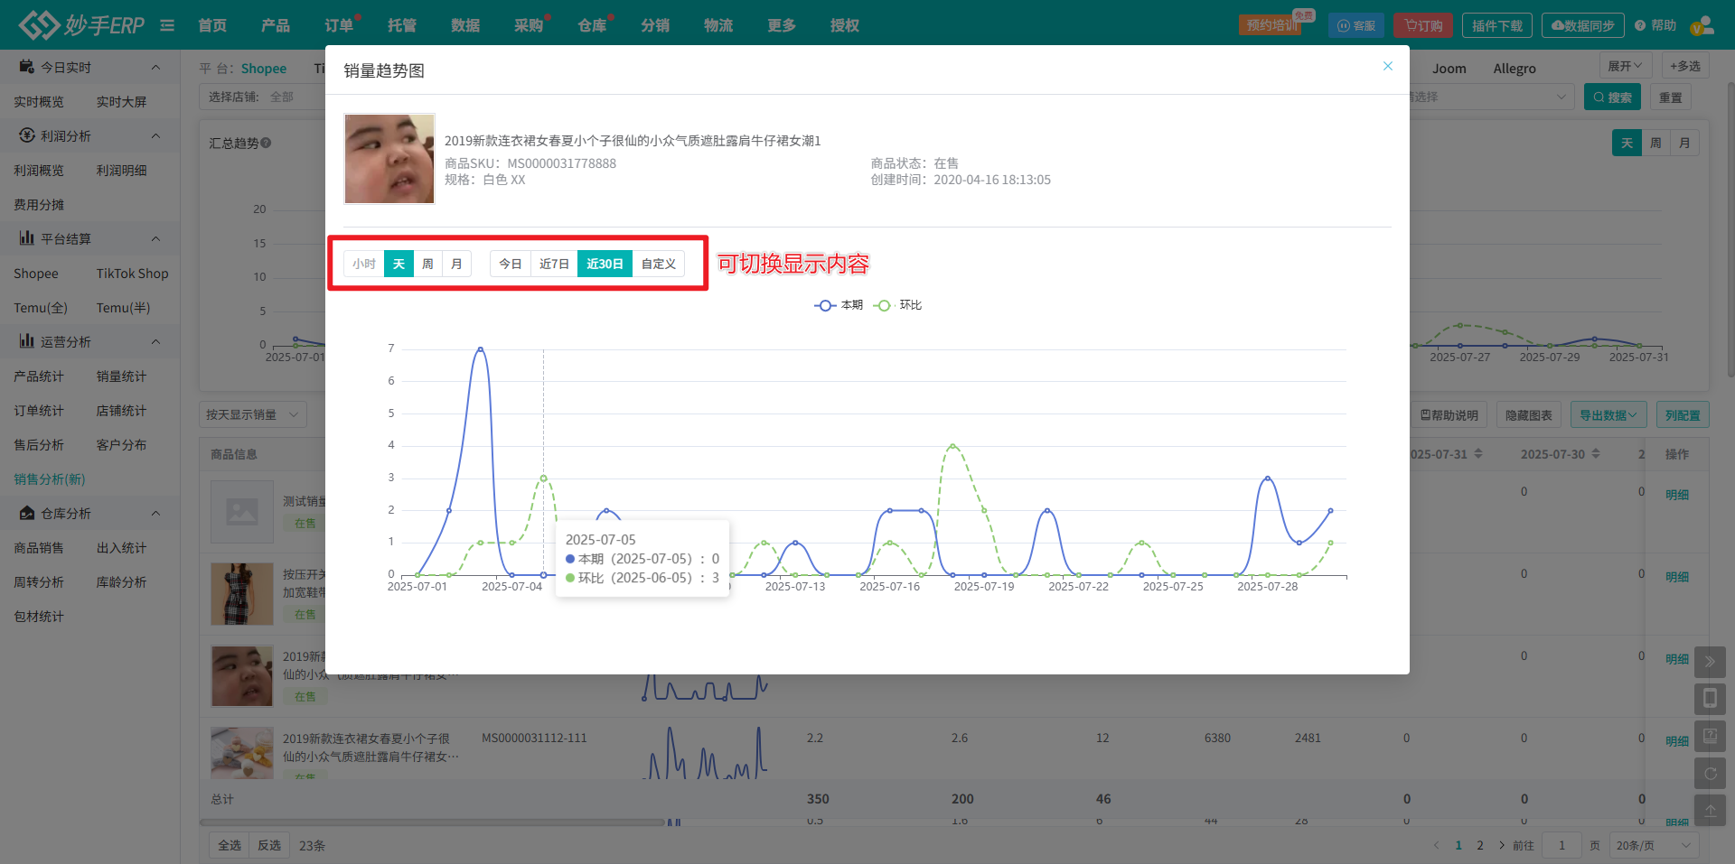The image size is (1735, 864).
Task: Click the page jump number input field
Action: [x=1561, y=845]
